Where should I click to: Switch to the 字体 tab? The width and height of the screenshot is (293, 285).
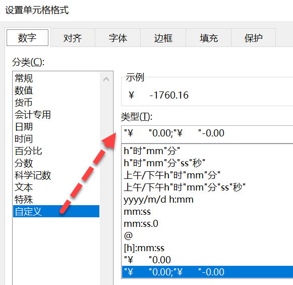[118, 38]
